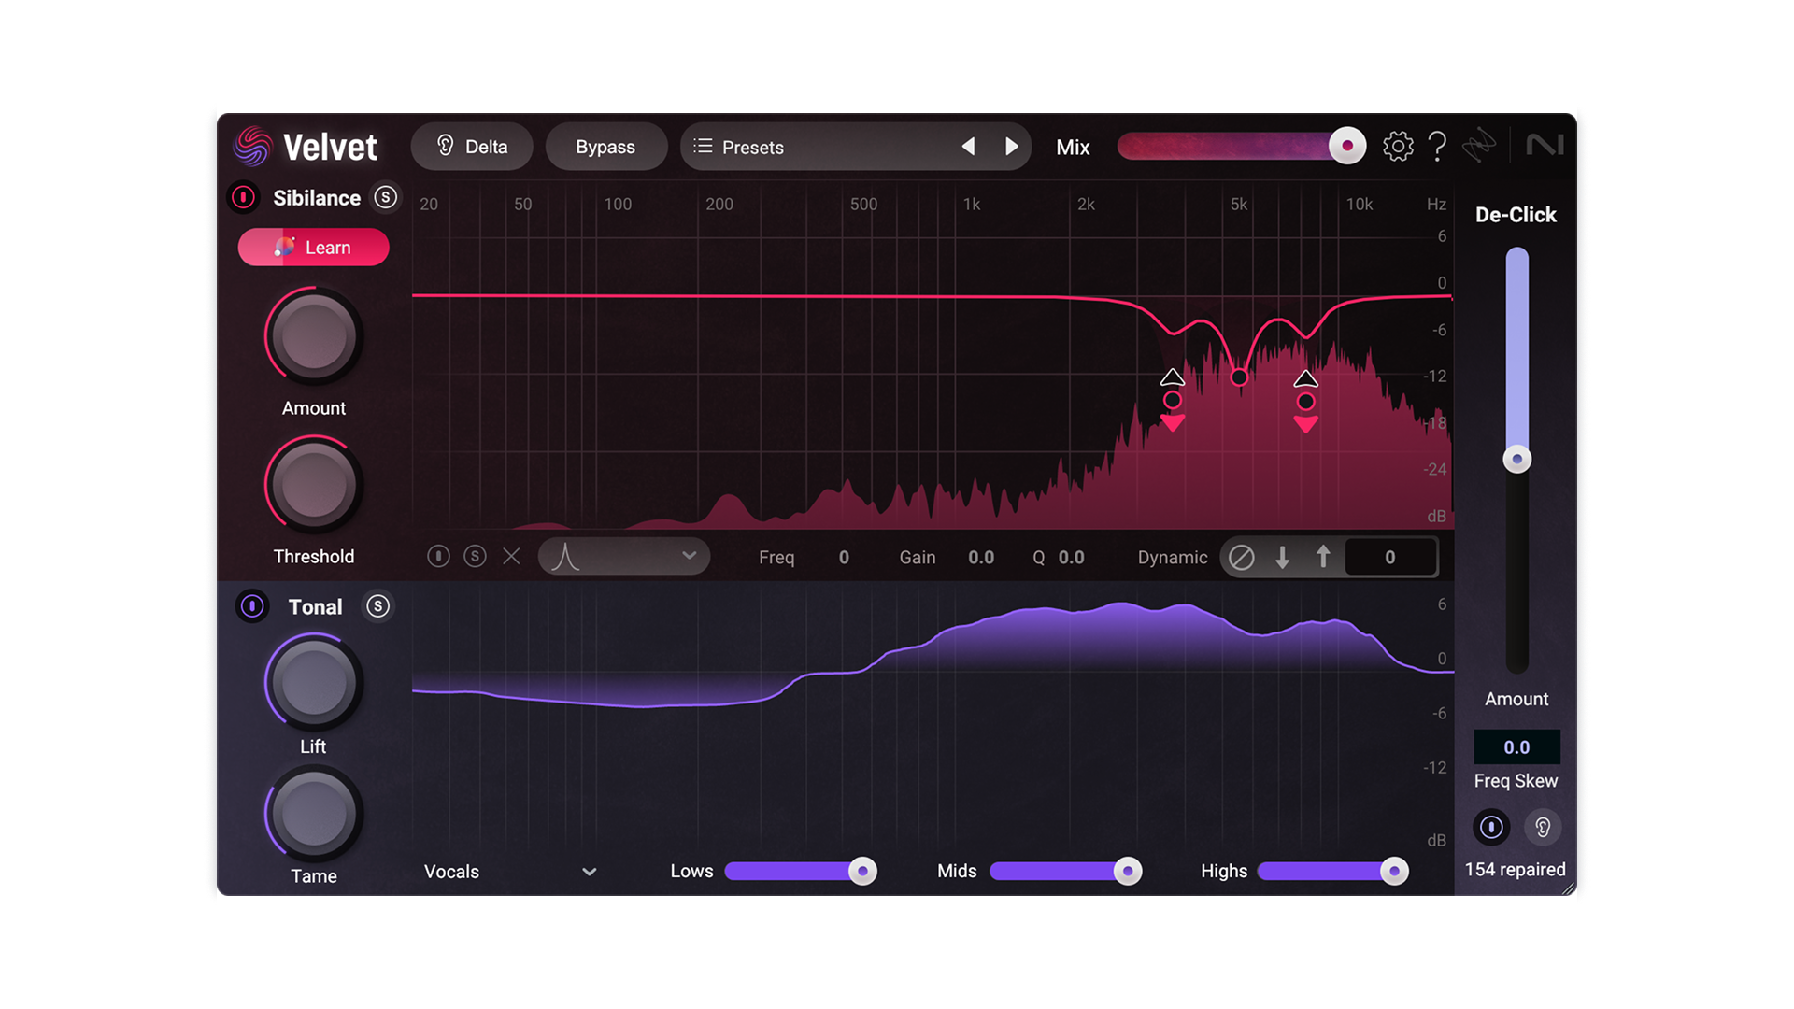Click the De-Click listen ear icon
Image resolution: width=1794 pixels, height=1009 pixels.
[1543, 827]
